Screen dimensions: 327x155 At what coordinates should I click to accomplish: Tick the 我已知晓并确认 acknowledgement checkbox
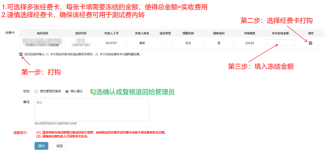tap(21, 55)
